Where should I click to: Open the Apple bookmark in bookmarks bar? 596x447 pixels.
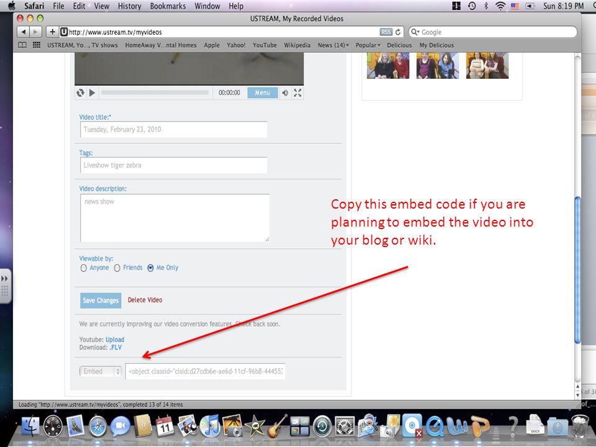point(212,45)
